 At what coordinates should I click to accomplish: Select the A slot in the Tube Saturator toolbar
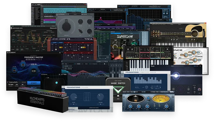coord(134,92)
